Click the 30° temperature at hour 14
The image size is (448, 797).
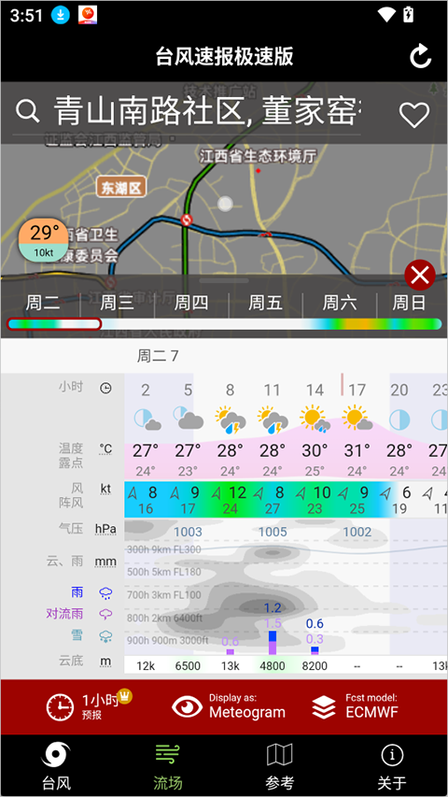coord(315,450)
